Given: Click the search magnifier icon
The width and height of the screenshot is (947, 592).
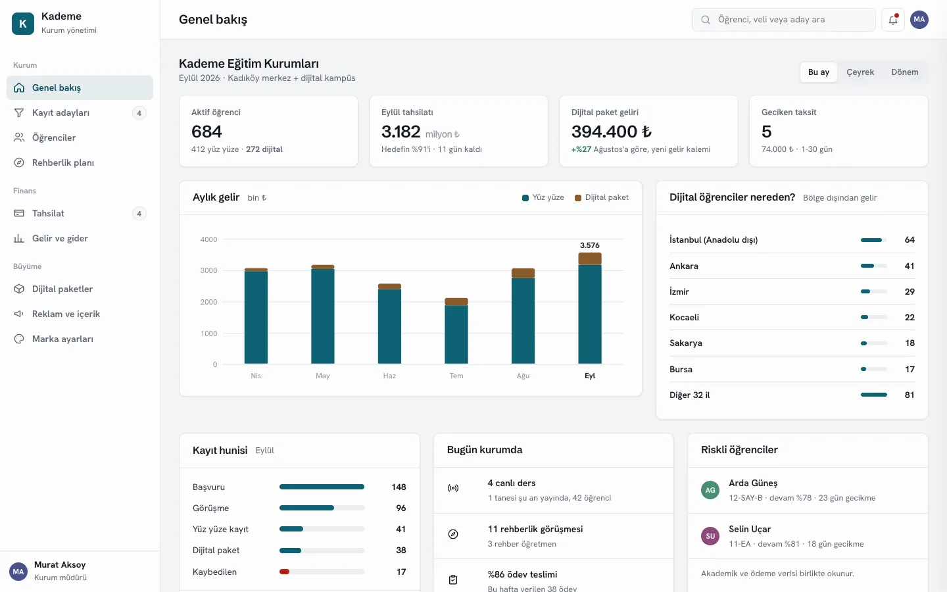Looking at the screenshot, I should 706,20.
